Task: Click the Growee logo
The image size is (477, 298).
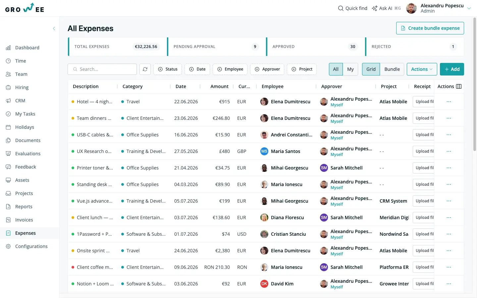Action: click(x=25, y=8)
